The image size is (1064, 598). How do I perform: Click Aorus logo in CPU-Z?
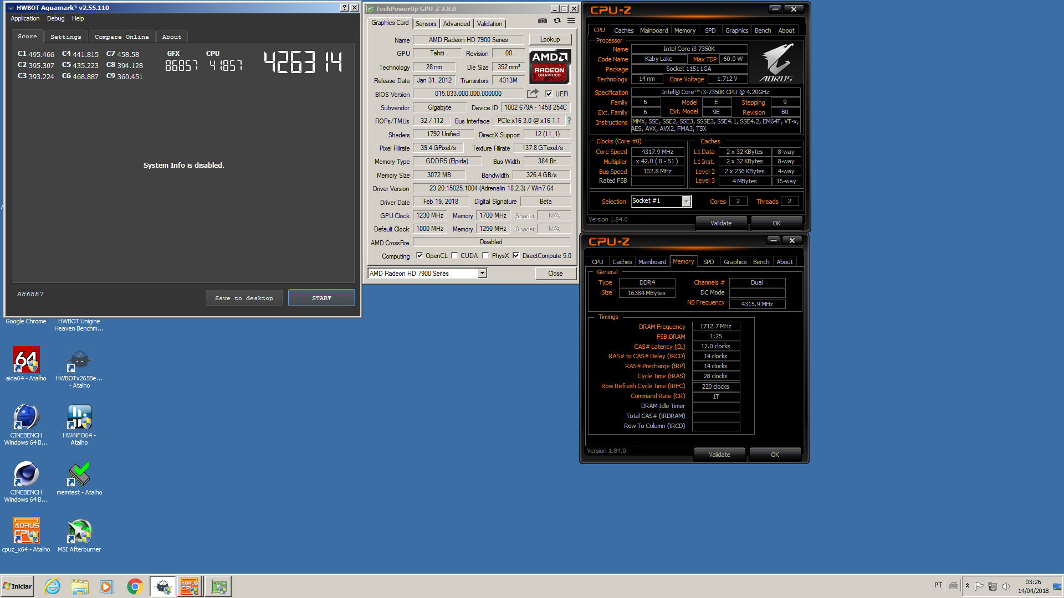(776, 63)
